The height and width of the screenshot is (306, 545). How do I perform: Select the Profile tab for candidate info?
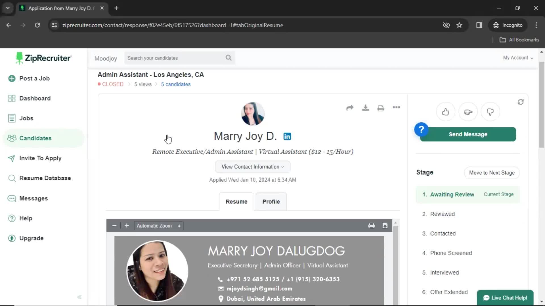coord(271,201)
